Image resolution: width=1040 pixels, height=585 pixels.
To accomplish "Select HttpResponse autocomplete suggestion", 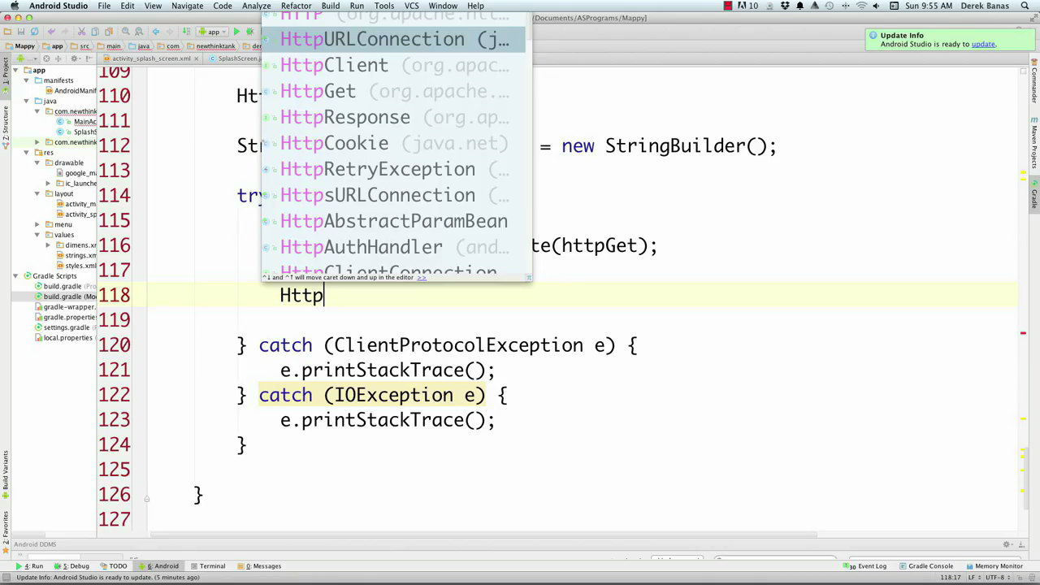I will coord(394,117).
